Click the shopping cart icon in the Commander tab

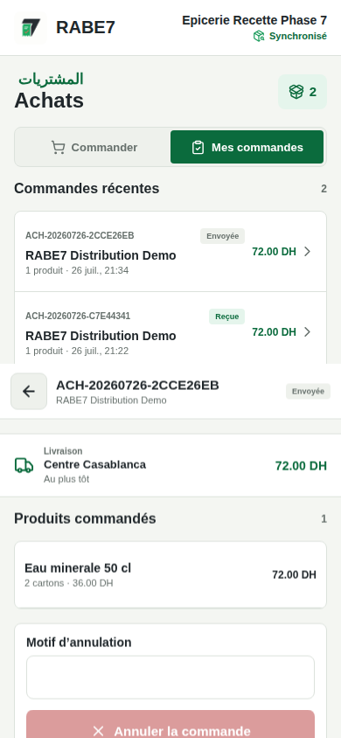58,148
